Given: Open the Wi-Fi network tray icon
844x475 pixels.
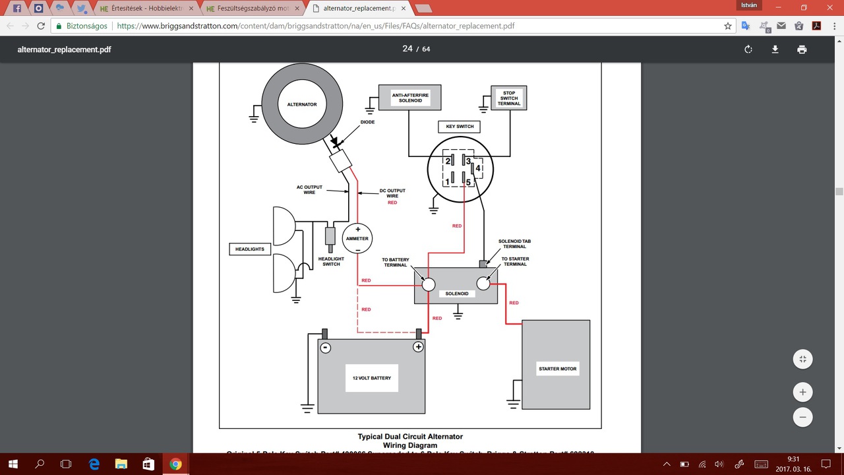Looking at the screenshot, I should pyautogui.click(x=702, y=464).
